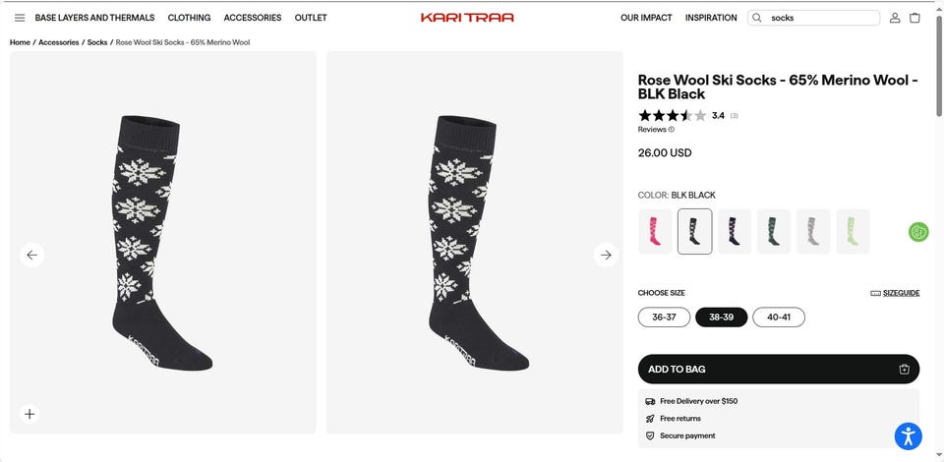Show next product image with right arrow

[606, 256]
